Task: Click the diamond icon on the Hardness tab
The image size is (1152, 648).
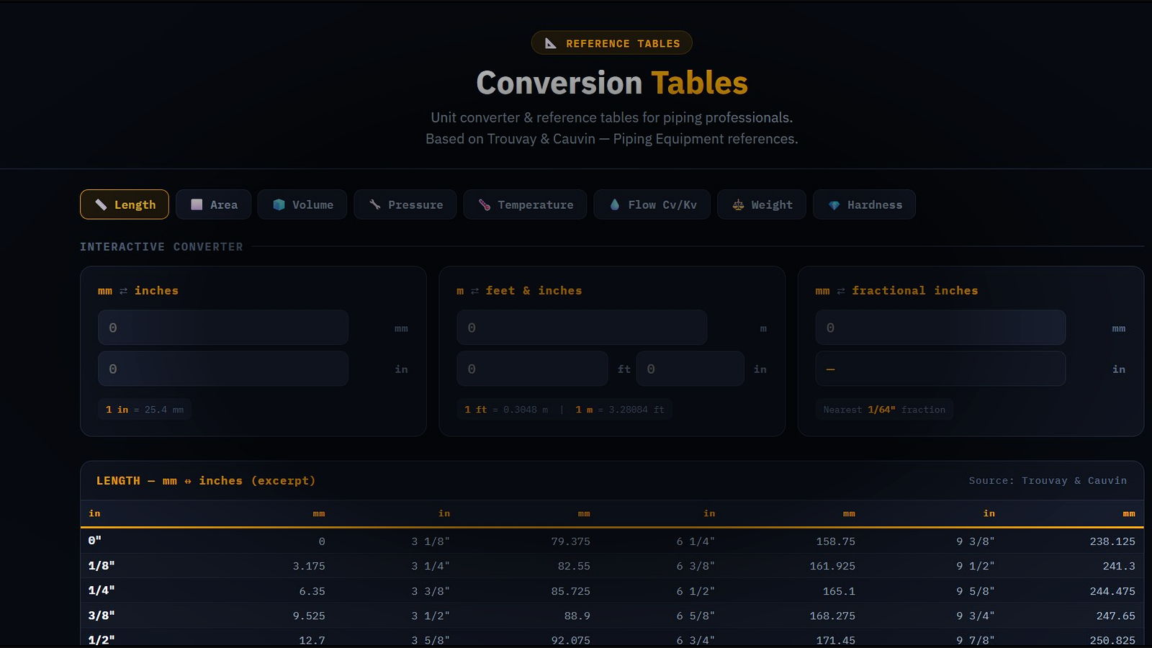Action: point(835,204)
